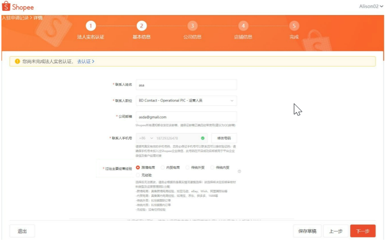Select the 传统外贸 radio option
Viewport: 388px width, 243px height.
click(x=187, y=167)
